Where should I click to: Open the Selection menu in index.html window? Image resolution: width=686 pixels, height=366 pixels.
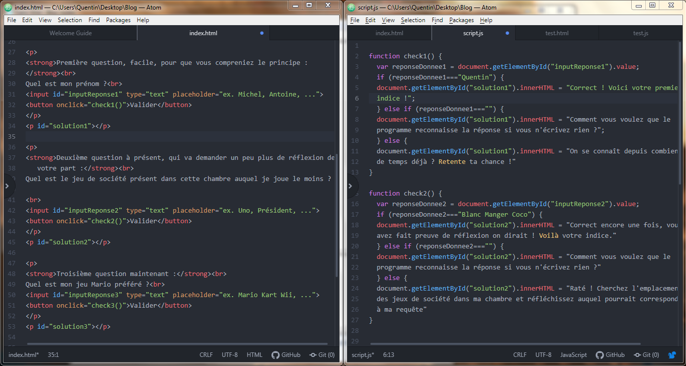70,20
